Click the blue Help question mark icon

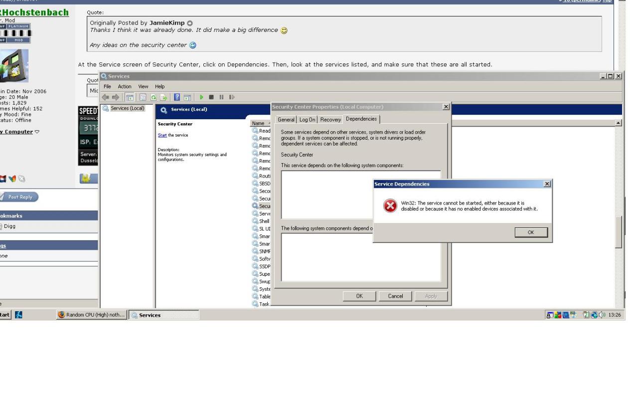[177, 97]
